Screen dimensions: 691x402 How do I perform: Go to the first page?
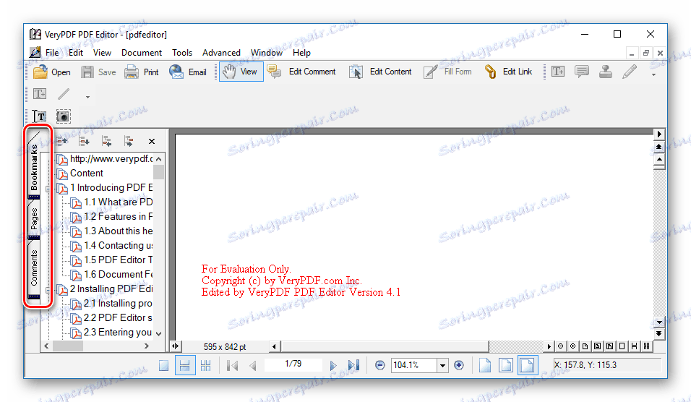[x=232, y=365]
